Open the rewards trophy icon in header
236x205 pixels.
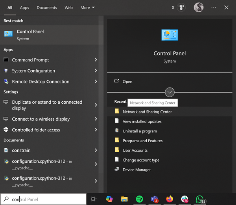pos(181,7)
